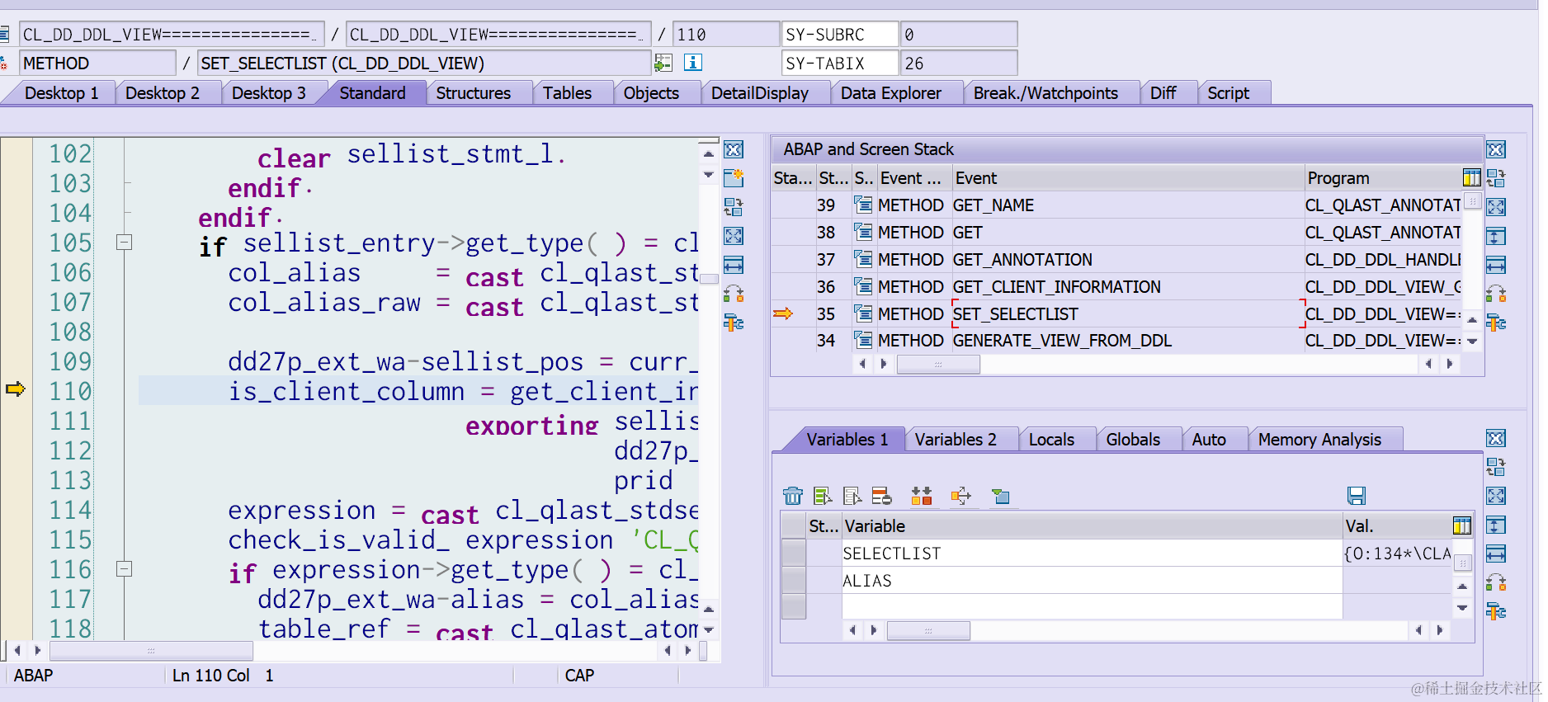
Task: Open services icon of source code tool
Action: 734,323
